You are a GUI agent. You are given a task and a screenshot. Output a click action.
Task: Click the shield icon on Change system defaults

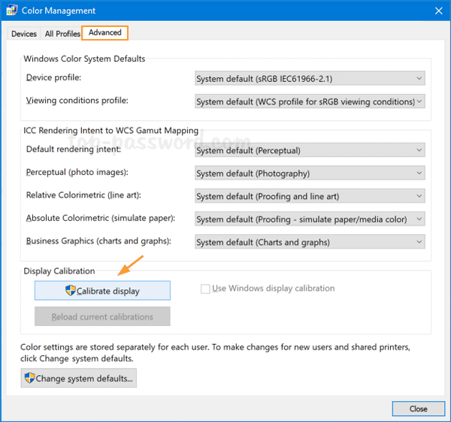tap(30, 378)
